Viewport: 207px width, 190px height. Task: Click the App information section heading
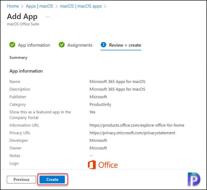pyautogui.click(x=26, y=71)
